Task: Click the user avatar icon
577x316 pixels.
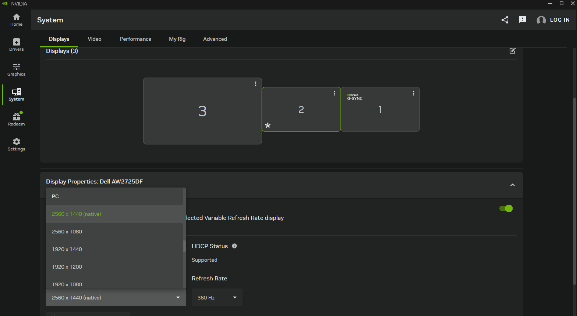Action: point(541,20)
